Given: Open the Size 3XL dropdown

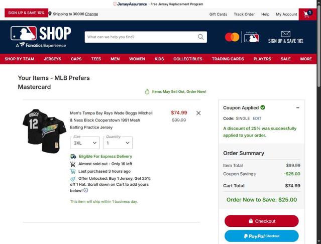Looking at the screenshot, I should point(85,143).
